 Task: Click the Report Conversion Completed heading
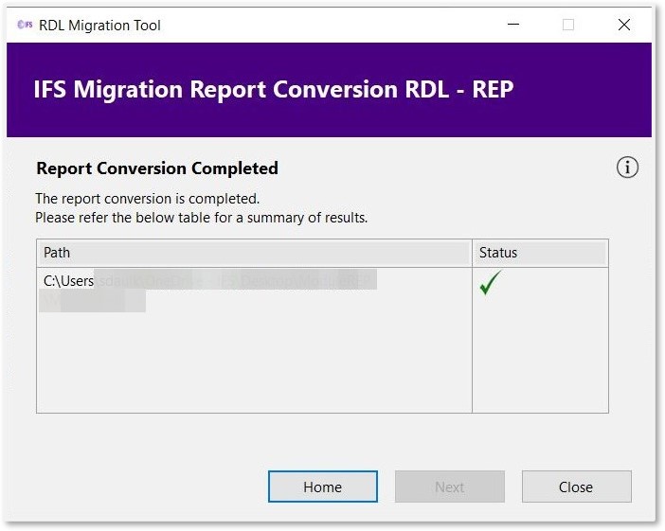(157, 168)
